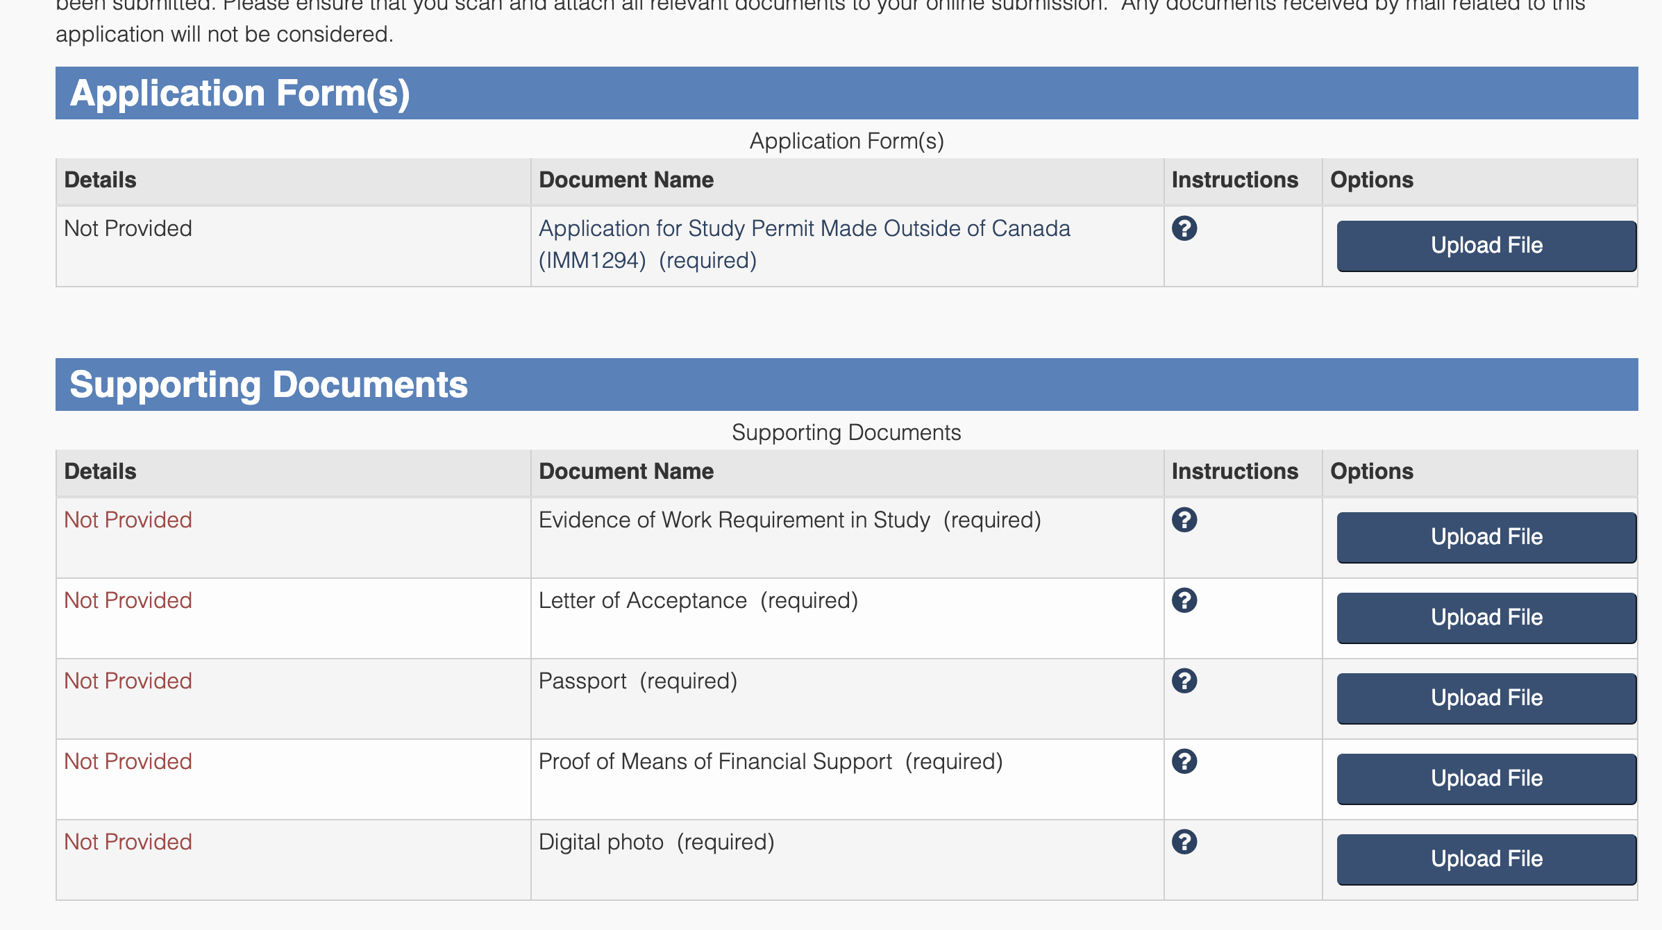
Task: Click Details column header in Application Form(s) table
Action: (100, 180)
